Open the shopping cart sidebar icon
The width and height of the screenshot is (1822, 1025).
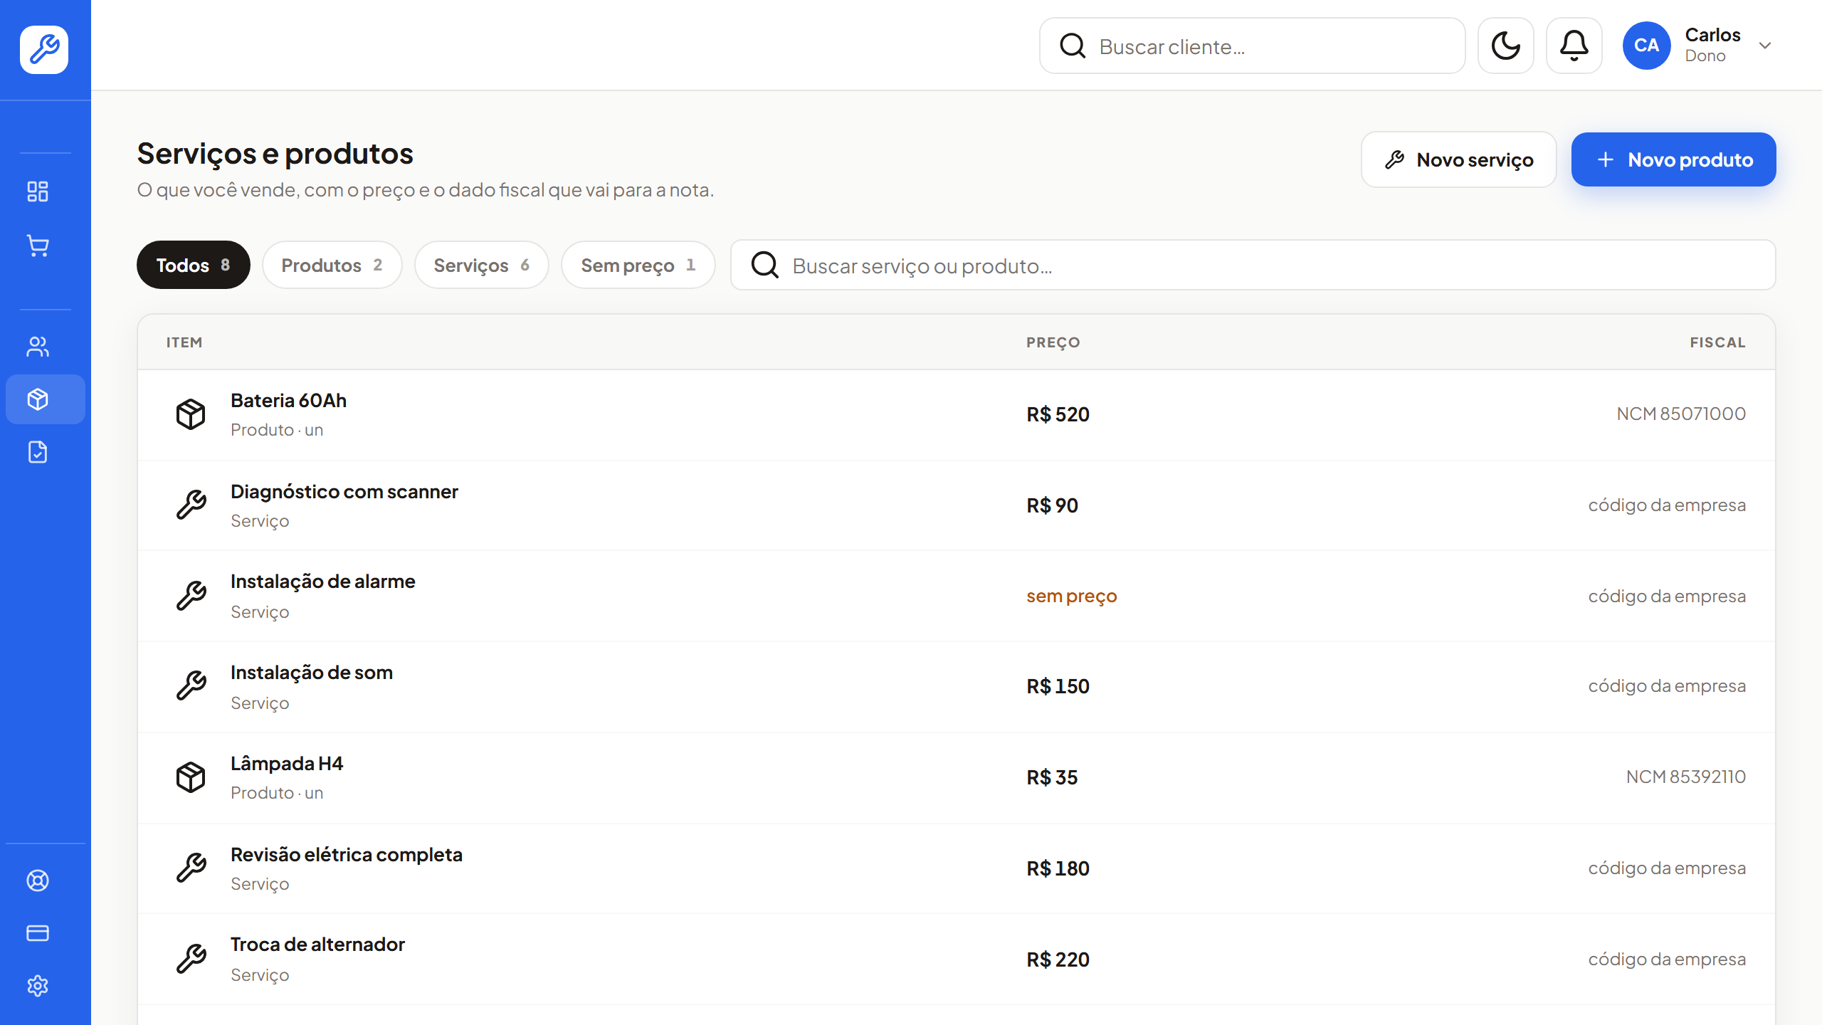[38, 246]
